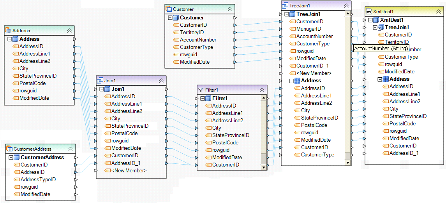
Task: Collapse the CustomerAddress window using chevron
Action: (x=71, y=149)
